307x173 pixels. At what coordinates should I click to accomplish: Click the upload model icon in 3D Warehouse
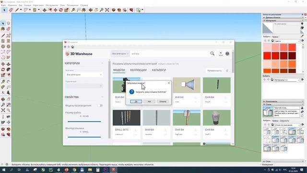point(221,53)
